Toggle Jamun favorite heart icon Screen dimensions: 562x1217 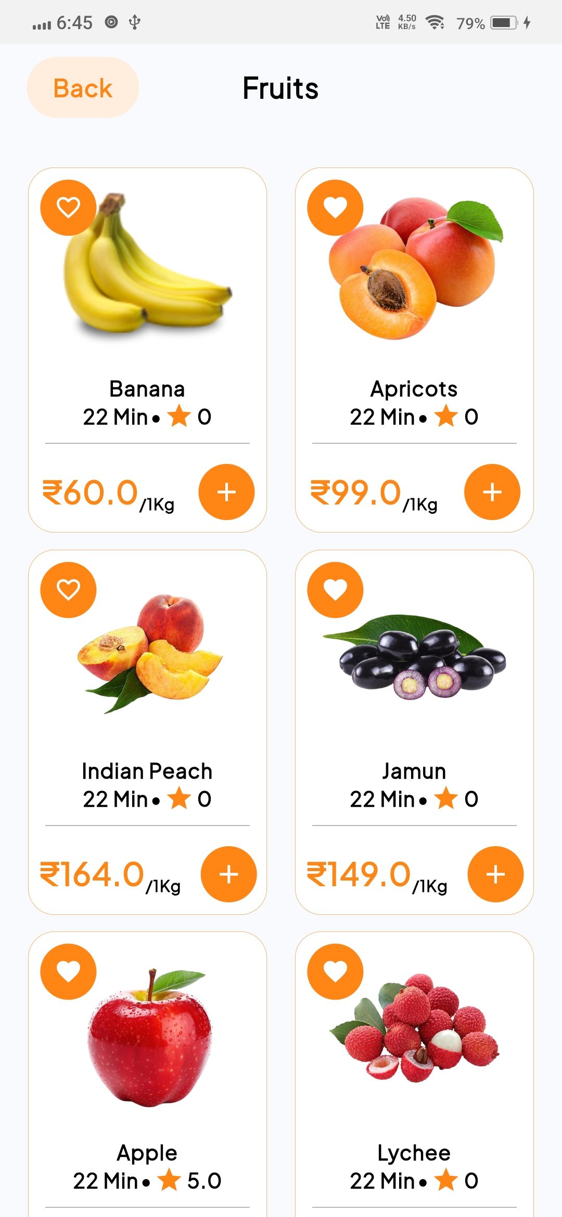(x=335, y=590)
